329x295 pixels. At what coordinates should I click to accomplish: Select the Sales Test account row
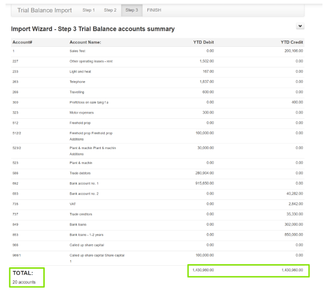click(x=77, y=51)
